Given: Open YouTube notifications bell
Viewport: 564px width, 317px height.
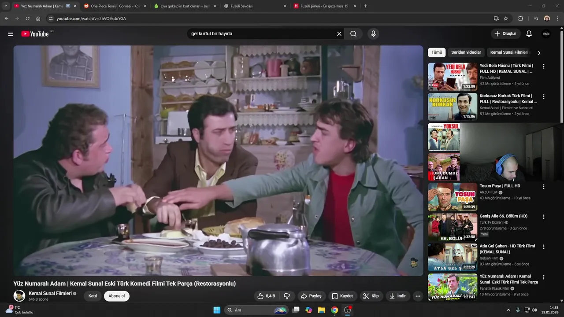Looking at the screenshot, I should point(529,34).
